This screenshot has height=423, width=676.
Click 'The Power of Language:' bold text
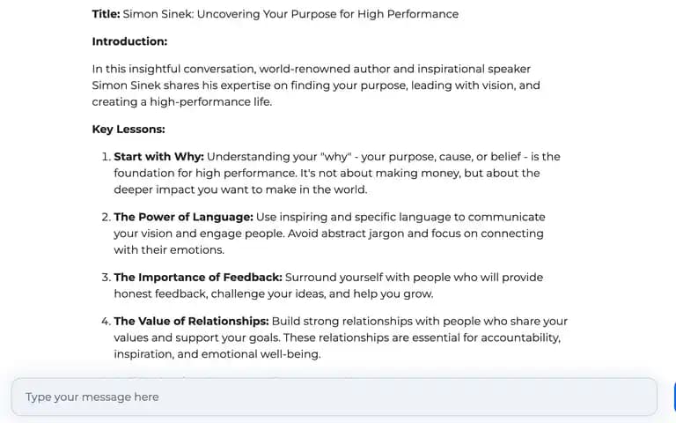click(183, 217)
